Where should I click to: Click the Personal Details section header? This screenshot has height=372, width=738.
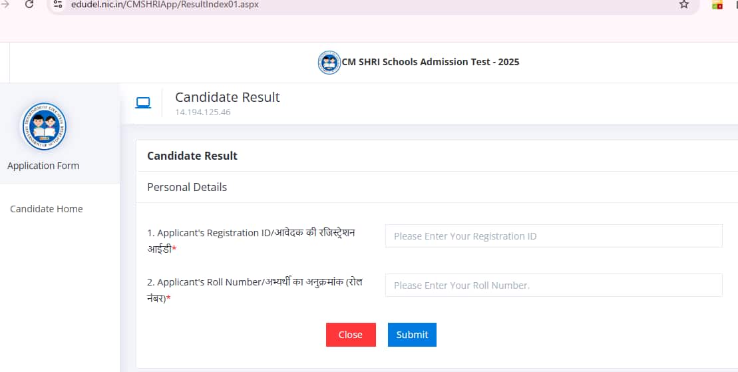(x=187, y=187)
